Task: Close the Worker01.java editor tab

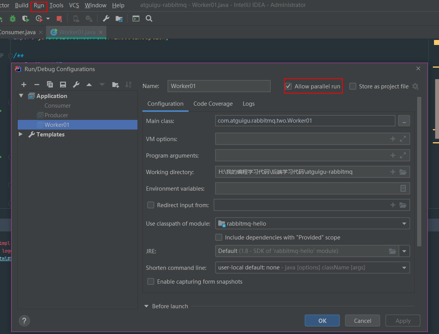Action: [x=101, y=32]
